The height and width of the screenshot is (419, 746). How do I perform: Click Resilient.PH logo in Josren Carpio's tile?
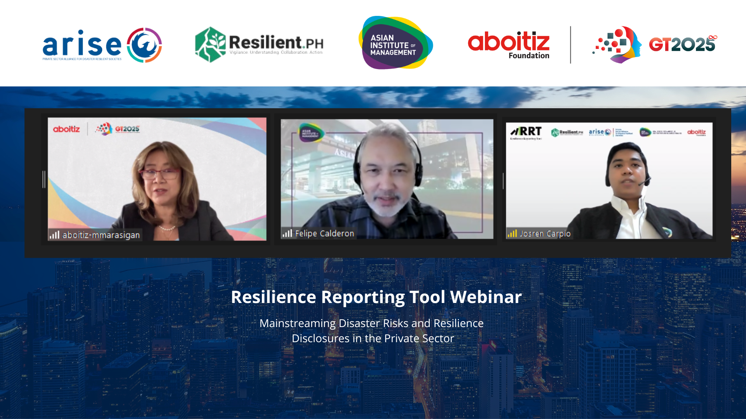[x=567, y=132]
